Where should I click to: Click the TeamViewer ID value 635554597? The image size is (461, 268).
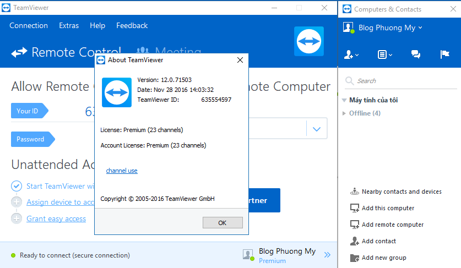(x=216, y=100)
